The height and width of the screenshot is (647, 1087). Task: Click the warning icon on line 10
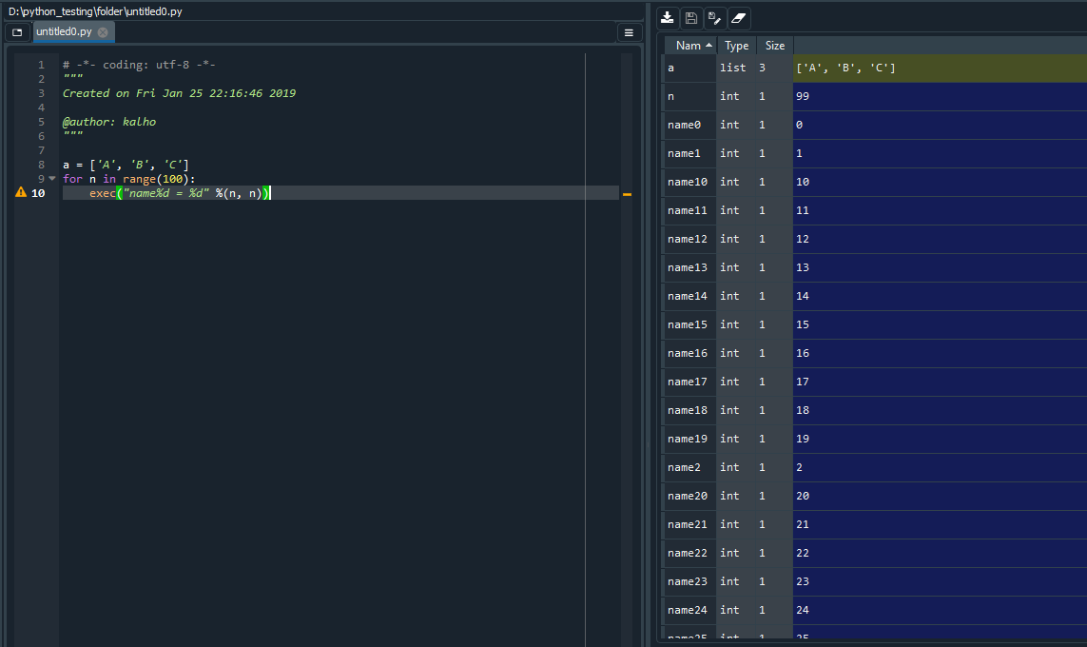(21, 193)
